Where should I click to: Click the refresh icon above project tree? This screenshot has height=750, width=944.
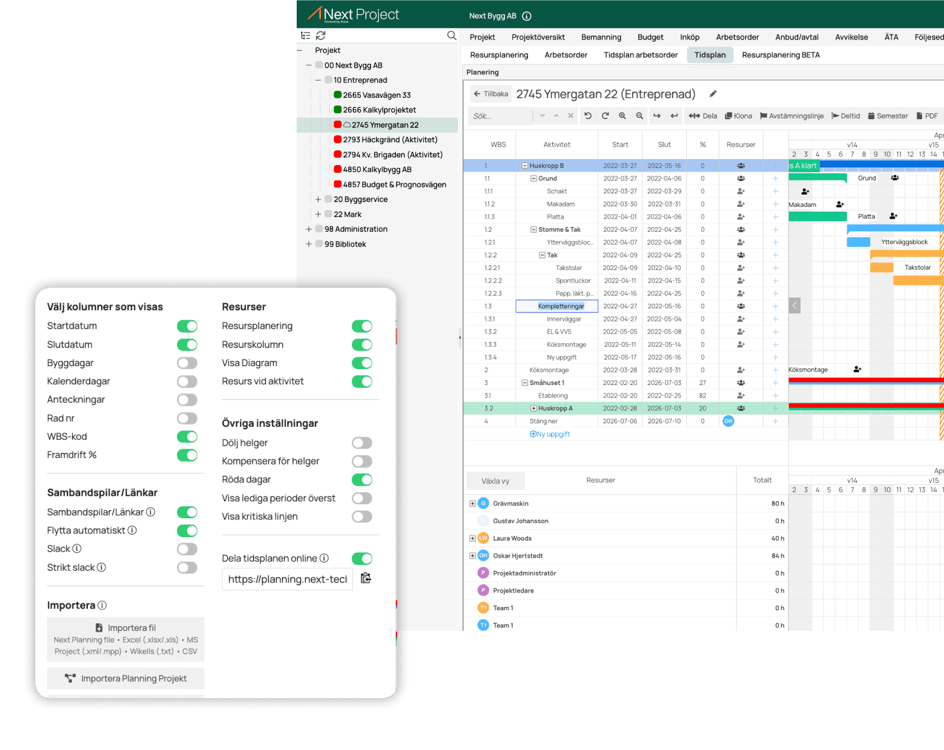pyautogui.click(x=320, y=35)
